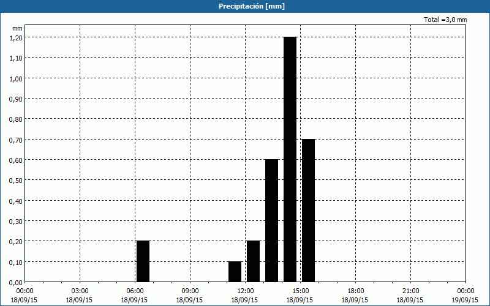The image size is (490, 306).
Task: Click the 12:00 time axis label
Action: (x=245, y=291)
